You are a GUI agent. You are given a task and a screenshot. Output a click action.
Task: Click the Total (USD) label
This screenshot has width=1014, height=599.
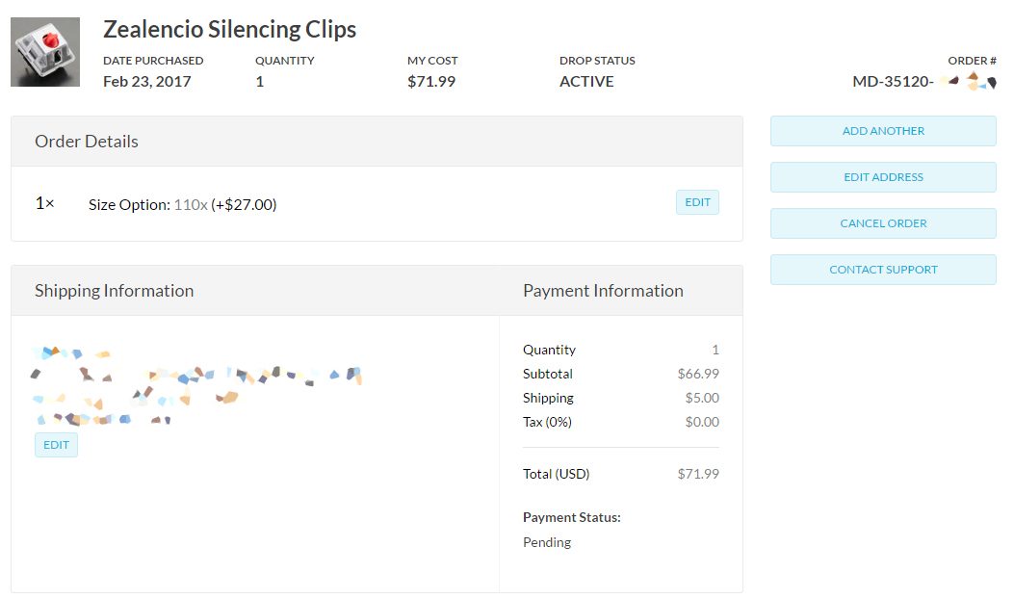[x=557, y=474]
